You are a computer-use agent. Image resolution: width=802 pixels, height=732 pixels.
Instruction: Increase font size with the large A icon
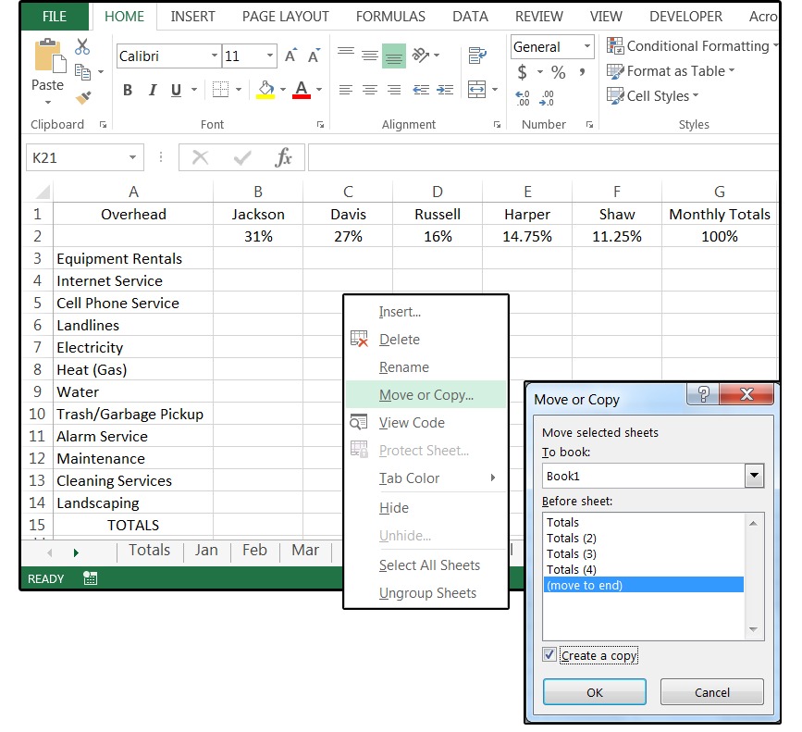[x=290, y=56]
